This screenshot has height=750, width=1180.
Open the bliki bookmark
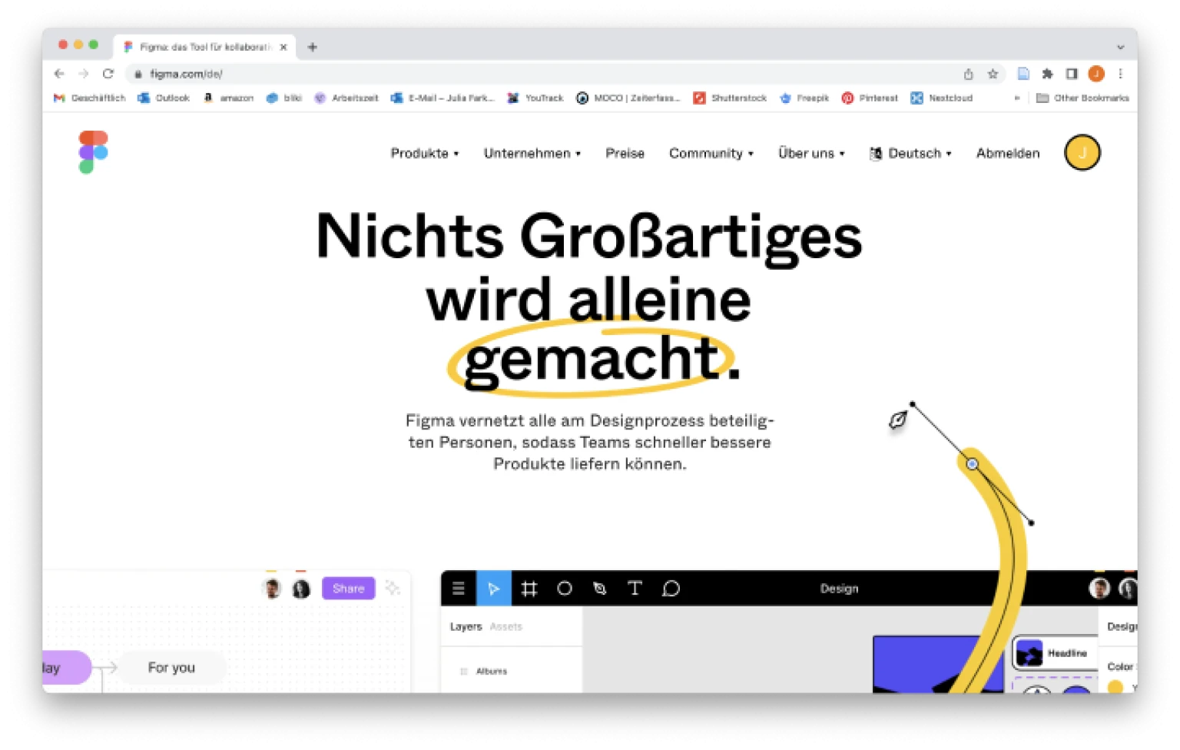click(283, 98)
